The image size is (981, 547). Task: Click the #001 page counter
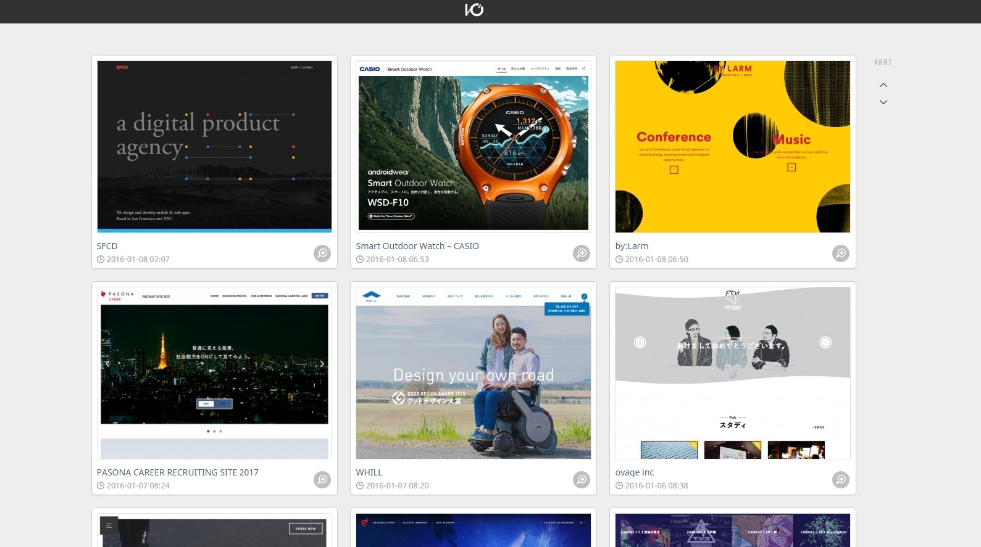coord(883,62)
